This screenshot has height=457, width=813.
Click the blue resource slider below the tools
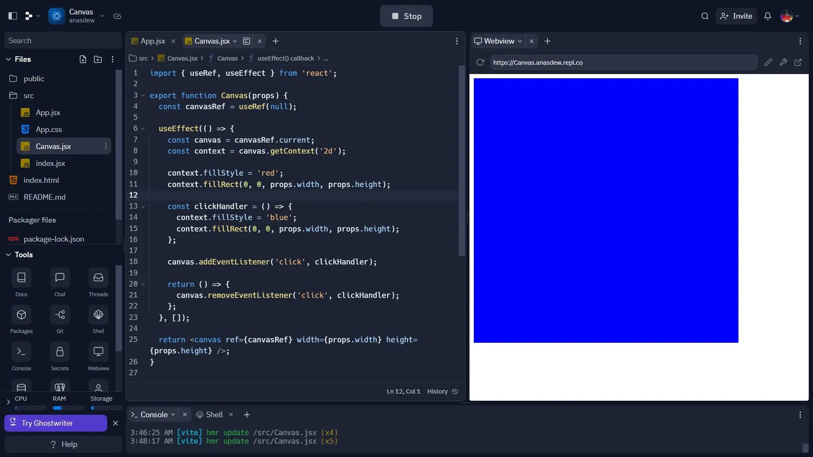[68, 407]
